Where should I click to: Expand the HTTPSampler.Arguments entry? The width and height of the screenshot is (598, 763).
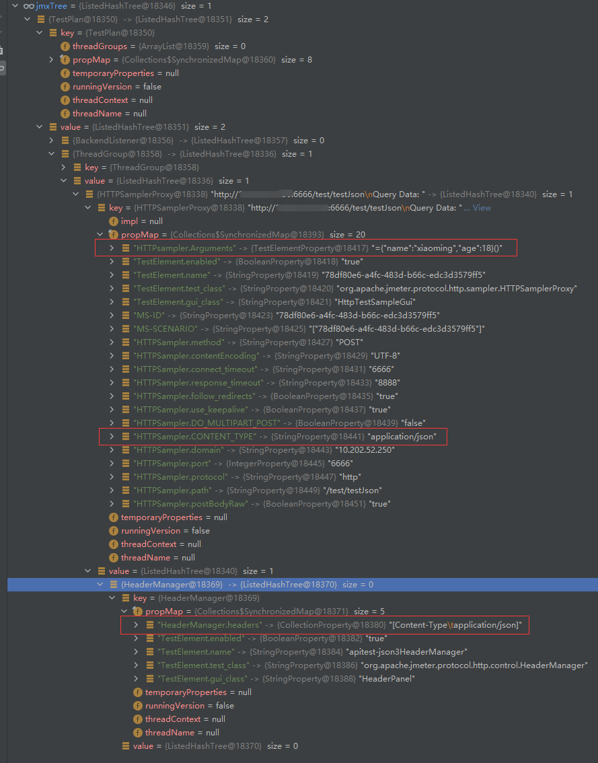111,248
